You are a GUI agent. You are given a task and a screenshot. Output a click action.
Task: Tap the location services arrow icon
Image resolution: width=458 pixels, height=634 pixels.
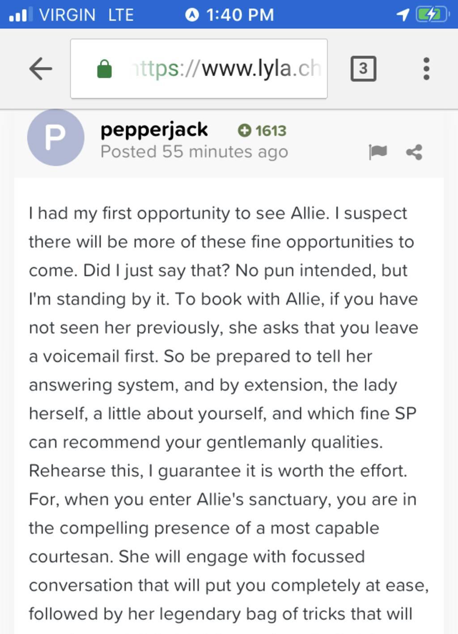pyautogui.click(x=403, y=15)
